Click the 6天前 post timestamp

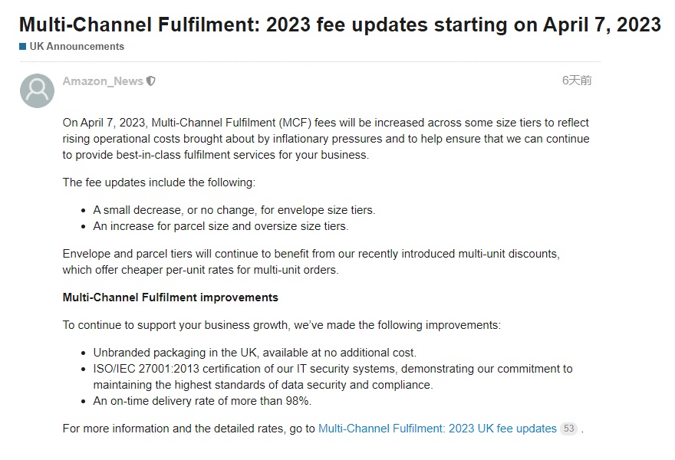pyautogui.click(x=577, y=80)
